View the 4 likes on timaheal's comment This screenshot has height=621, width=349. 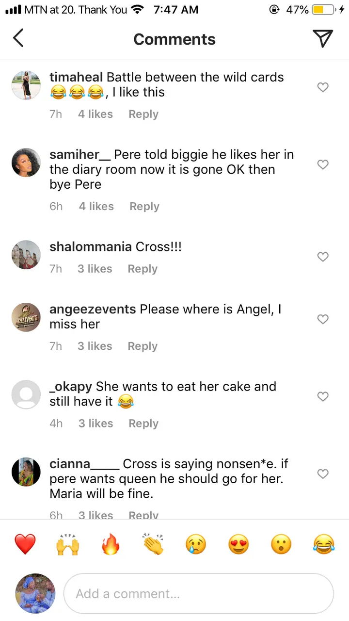click(x=95, y=114)
